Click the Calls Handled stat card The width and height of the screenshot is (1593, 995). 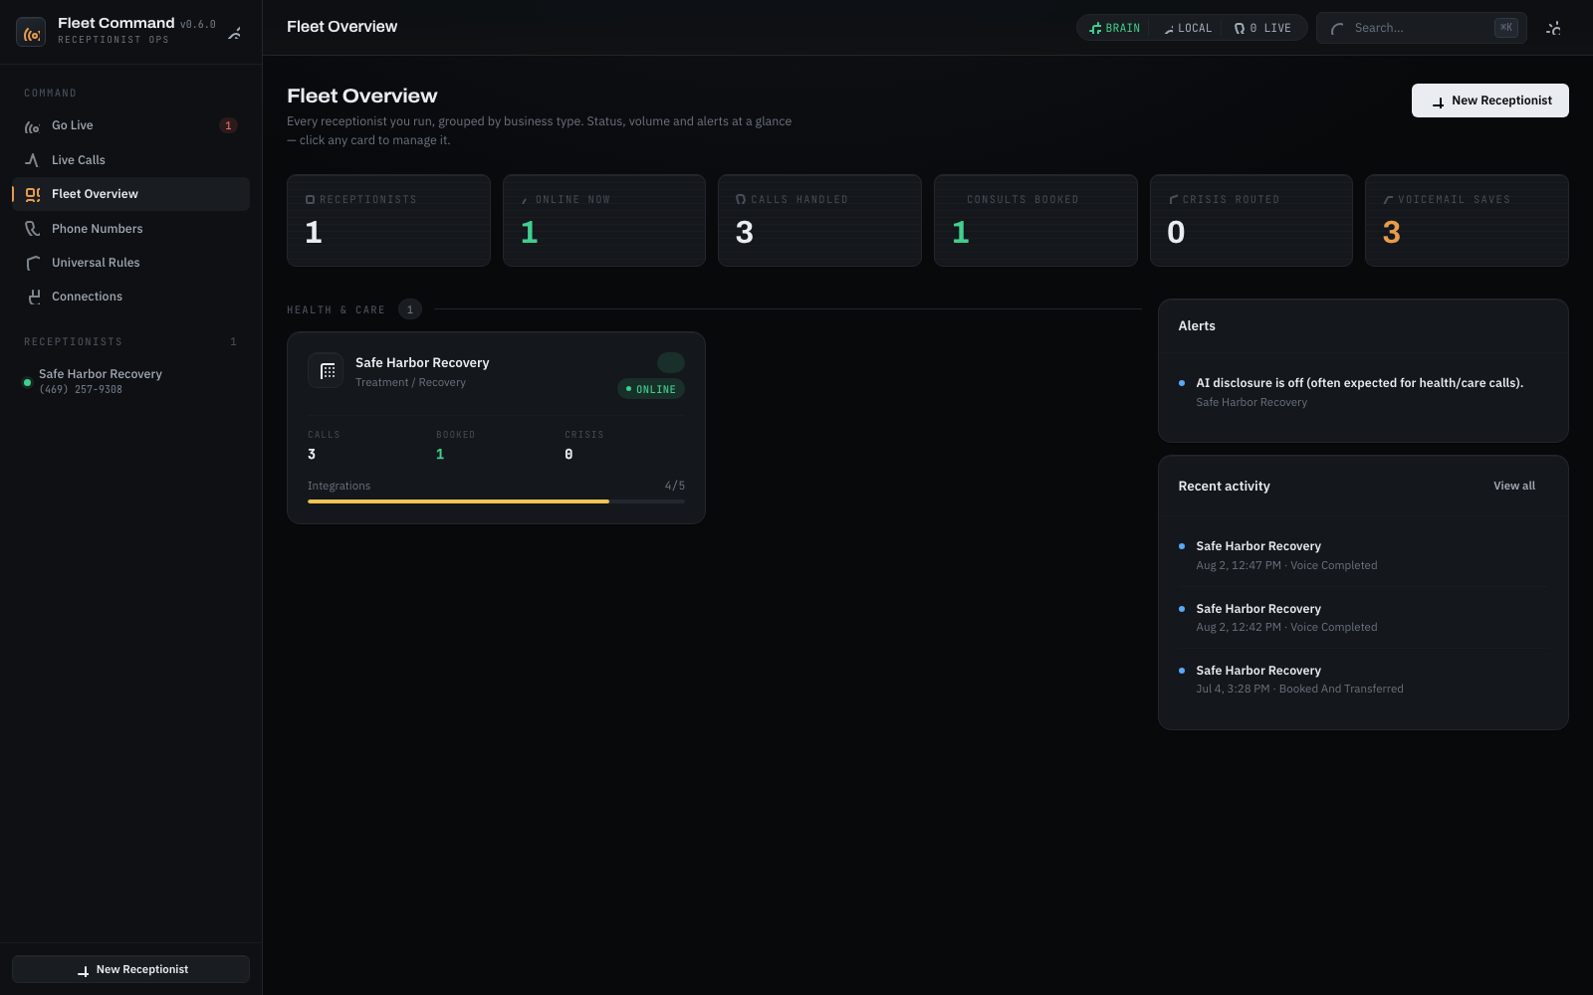click(819, 221)
